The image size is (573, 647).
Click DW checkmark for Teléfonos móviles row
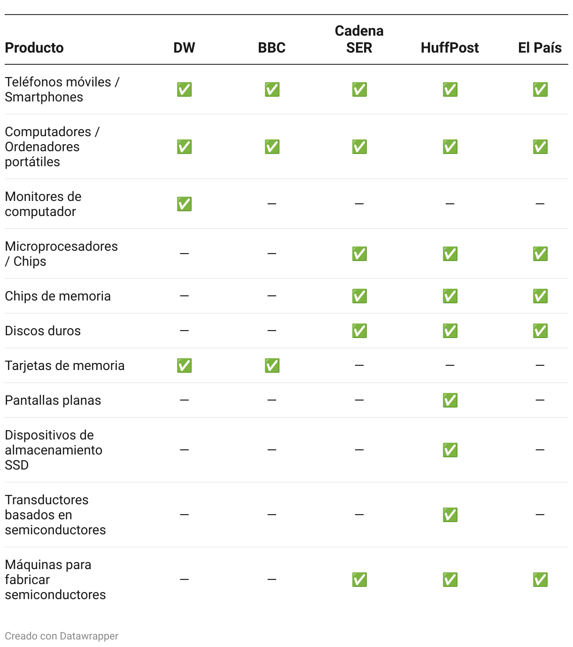[184, 89]
